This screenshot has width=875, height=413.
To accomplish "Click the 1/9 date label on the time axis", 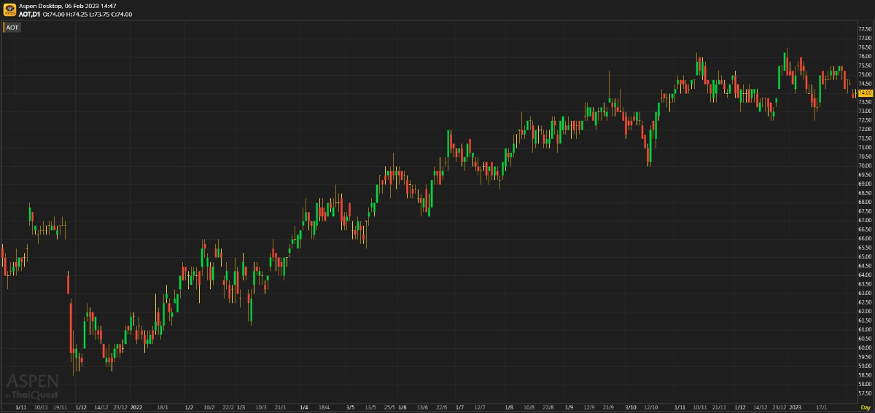I will 569,407.
